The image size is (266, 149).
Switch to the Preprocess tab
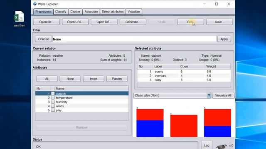pyautogui.click(x=43, y=12)
